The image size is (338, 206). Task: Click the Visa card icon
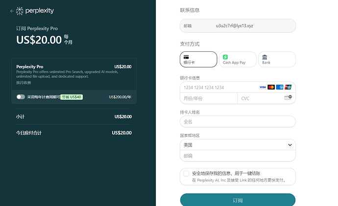click(x=263, y=87)
